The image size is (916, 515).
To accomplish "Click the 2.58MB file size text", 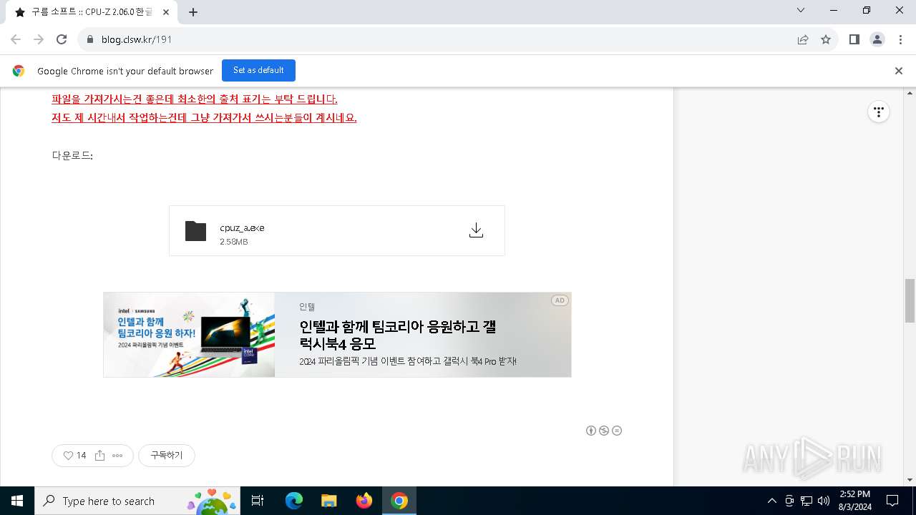I will pyautogui.click(x=234, y=242).
